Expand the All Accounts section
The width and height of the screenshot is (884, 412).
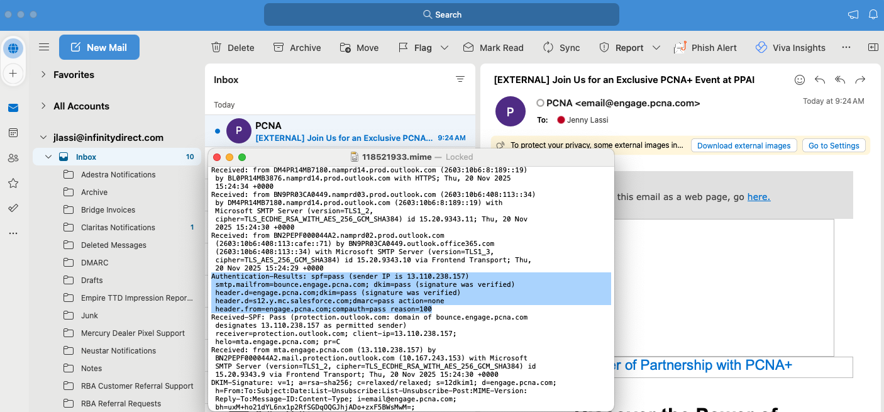coord(43,106)
